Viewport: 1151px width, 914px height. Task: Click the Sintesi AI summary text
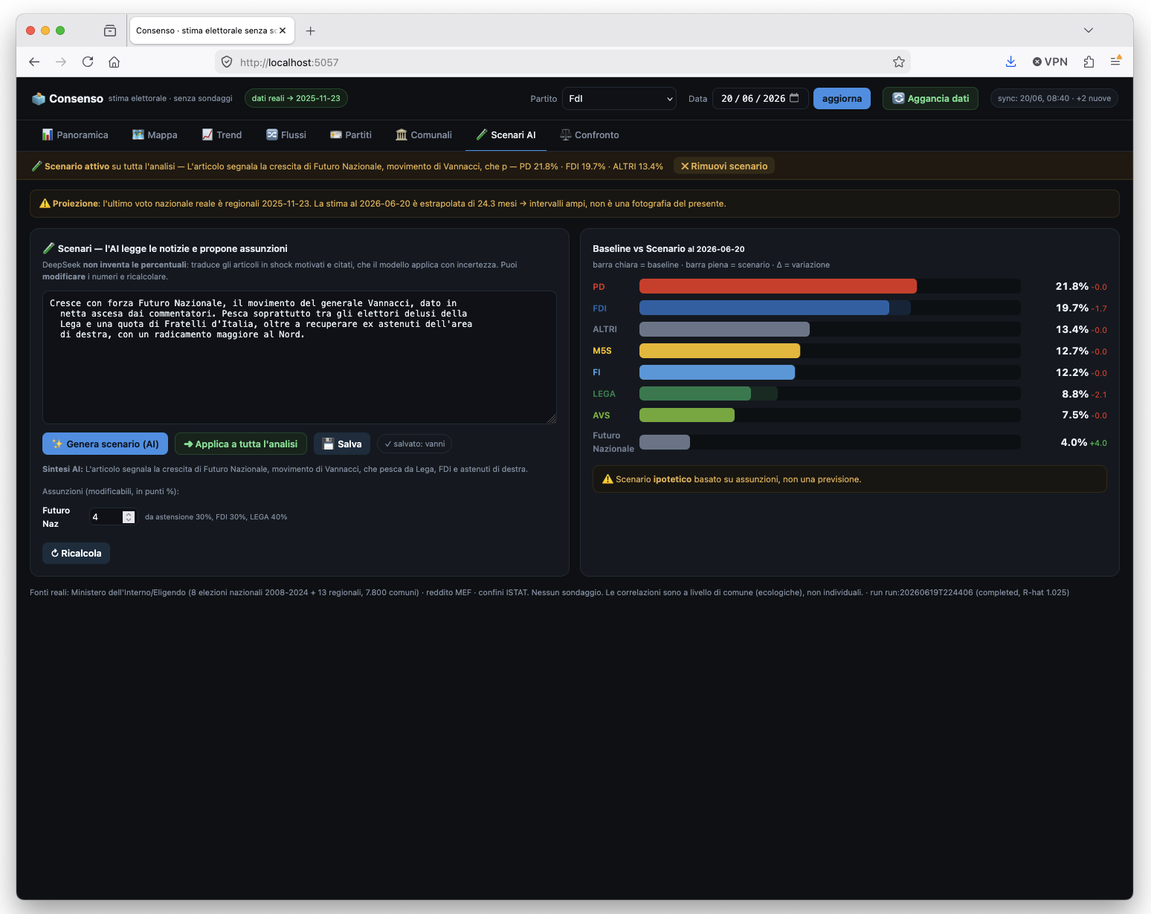pyautogui.click(x=285, y=469)
